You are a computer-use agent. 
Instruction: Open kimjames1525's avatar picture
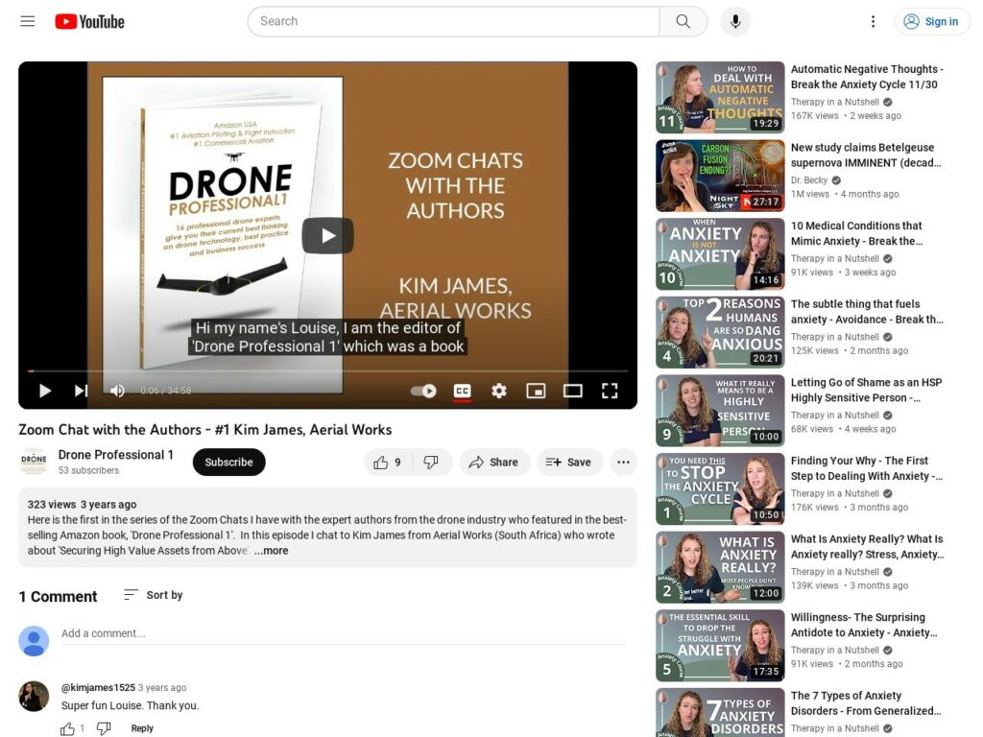(34, 697)
